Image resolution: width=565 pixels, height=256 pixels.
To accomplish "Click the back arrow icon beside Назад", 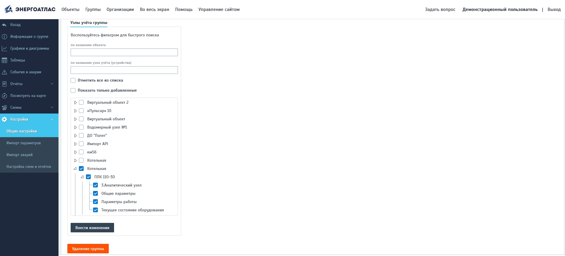I will coord(4,25).
